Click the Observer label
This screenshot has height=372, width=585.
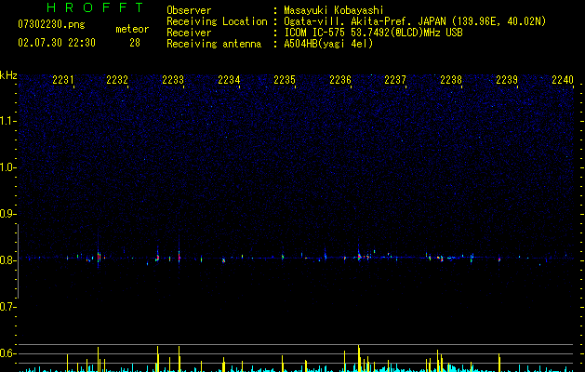(x=189, y=10)
